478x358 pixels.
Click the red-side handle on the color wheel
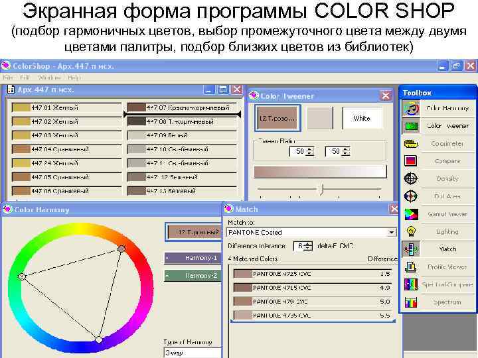pyautogui.click(x=121, y=249)
